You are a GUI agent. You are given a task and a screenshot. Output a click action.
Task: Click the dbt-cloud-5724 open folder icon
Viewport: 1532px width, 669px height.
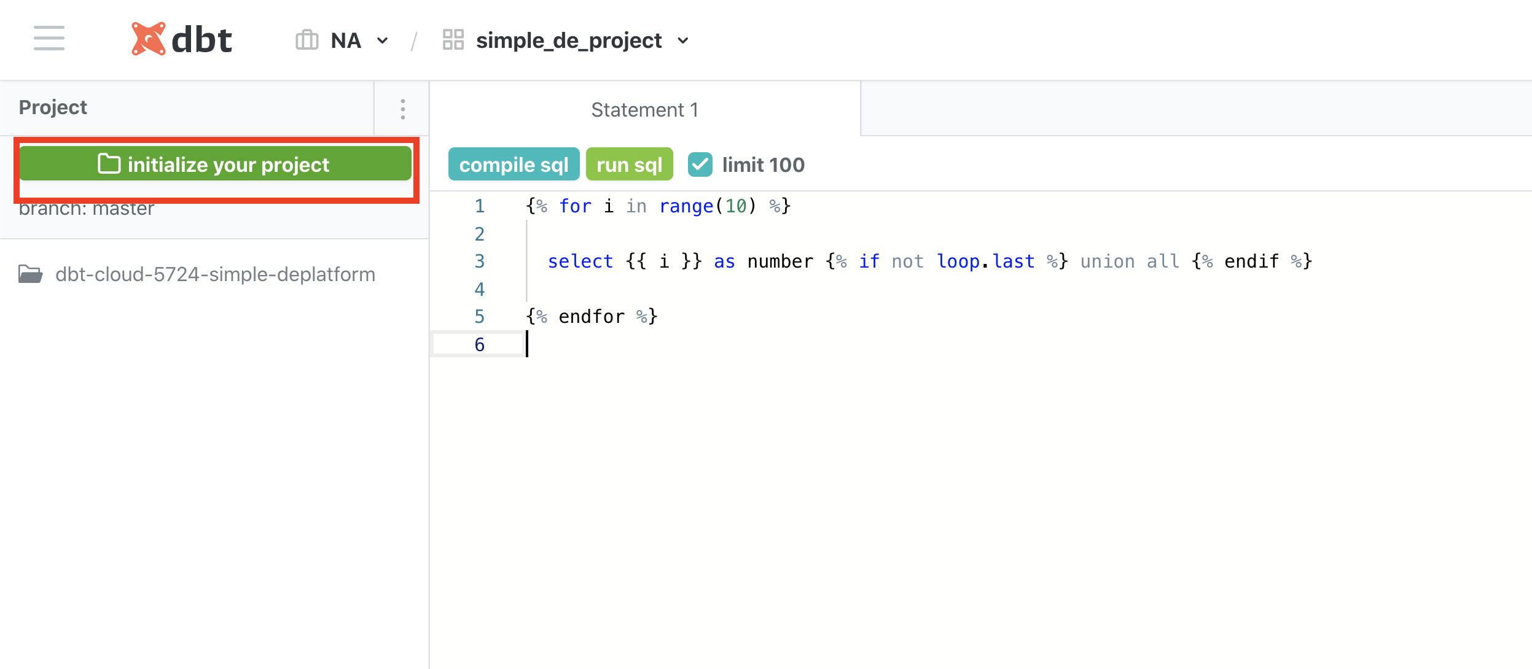coord(30,274)
